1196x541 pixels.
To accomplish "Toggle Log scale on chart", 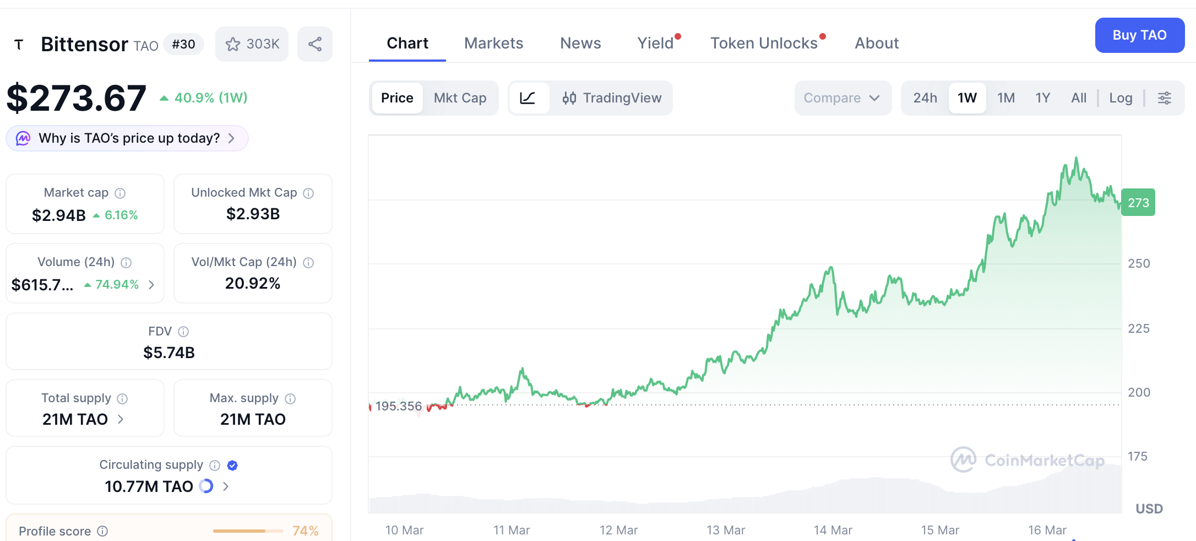I will click(1121, 98).
